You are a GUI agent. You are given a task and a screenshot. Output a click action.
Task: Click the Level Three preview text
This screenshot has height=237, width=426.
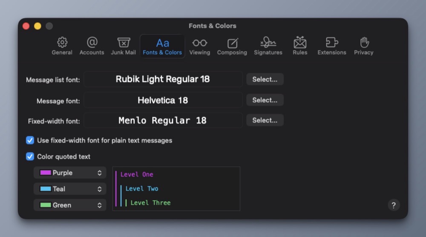click(x=150, y=203)
